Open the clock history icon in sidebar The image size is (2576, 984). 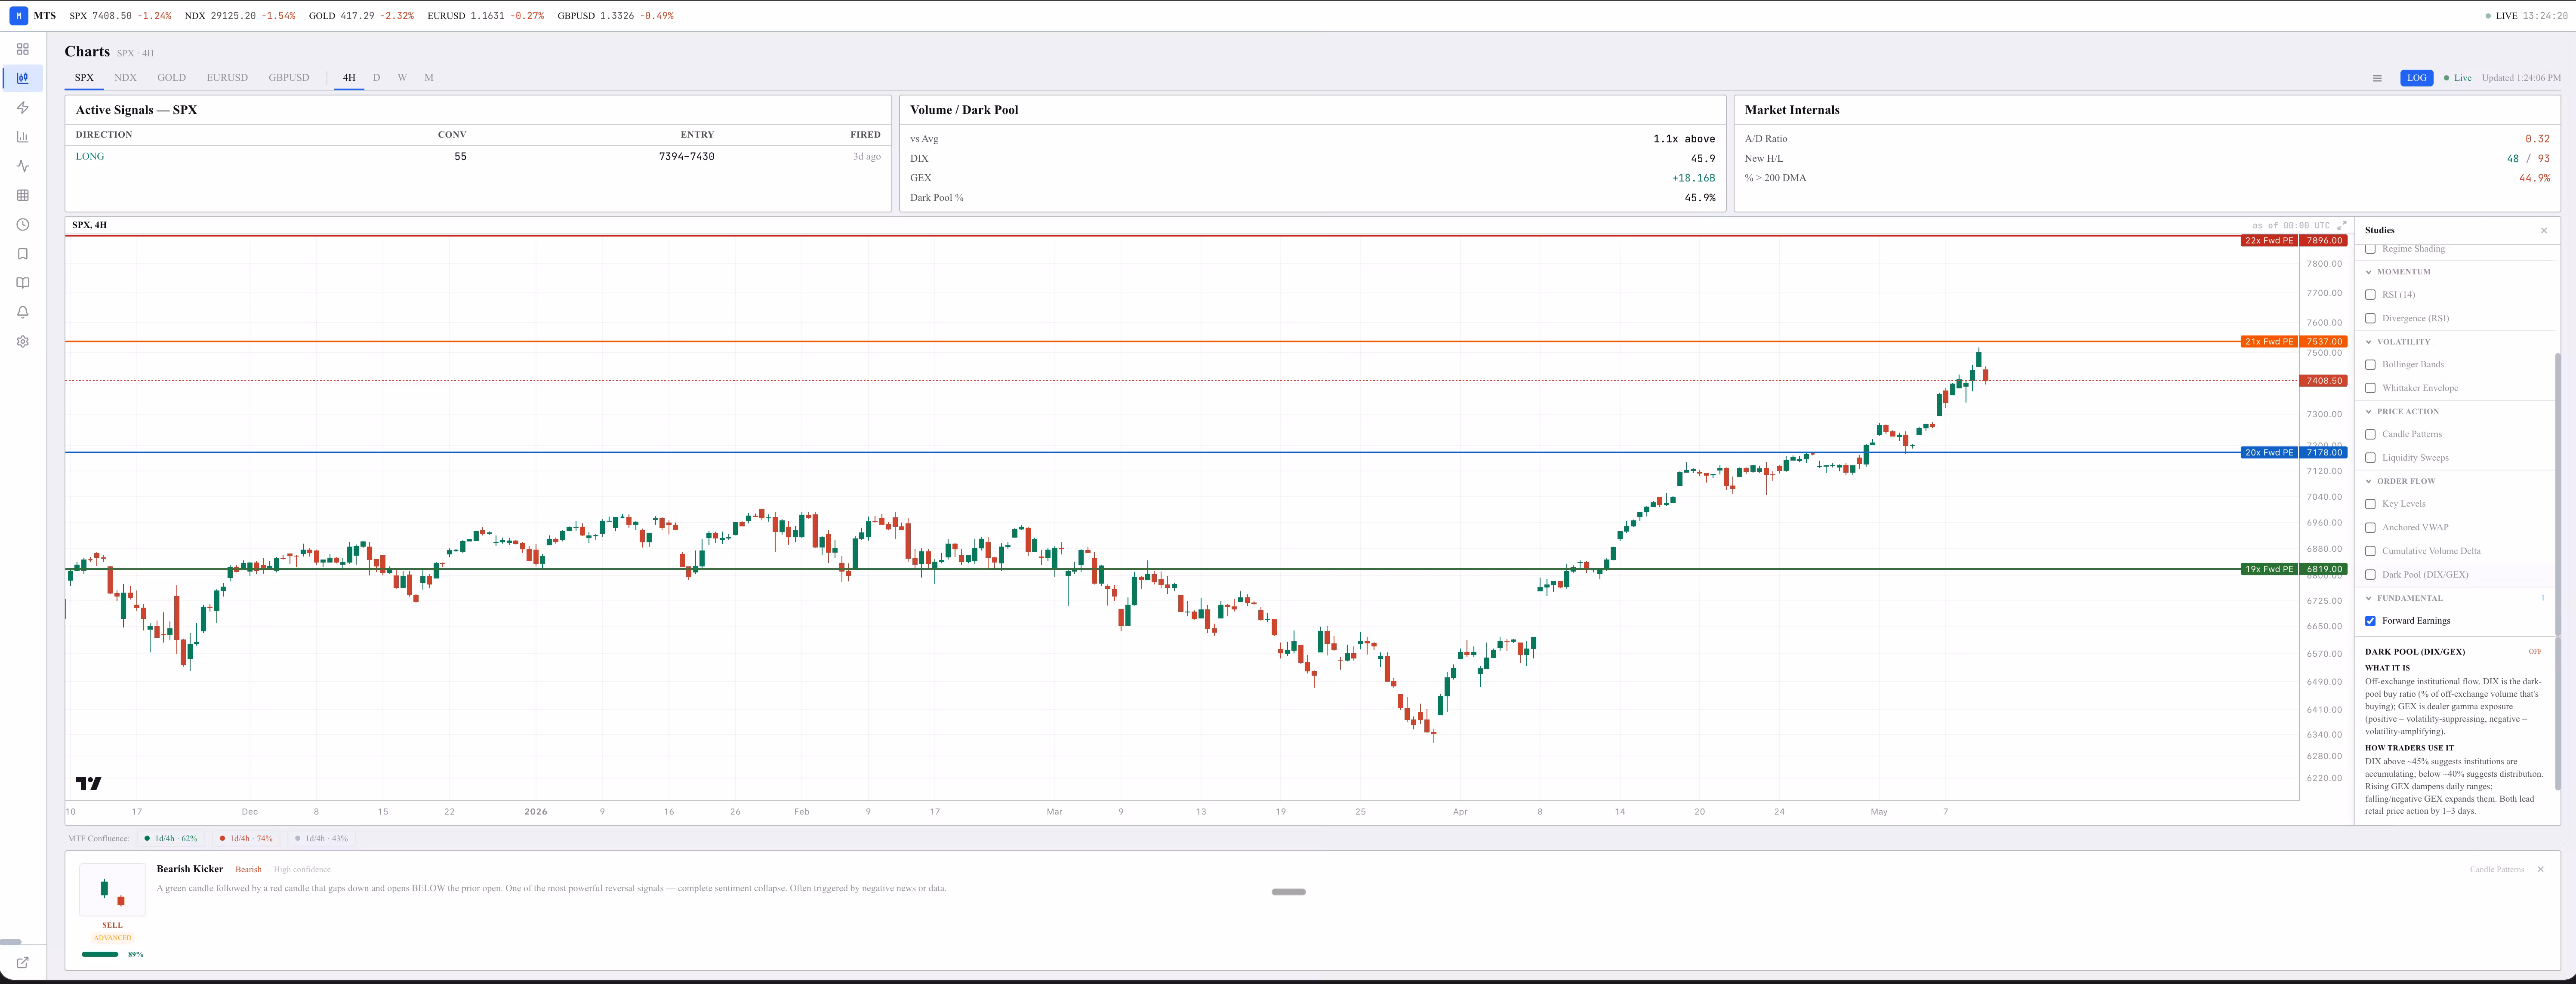click(23, 225)
